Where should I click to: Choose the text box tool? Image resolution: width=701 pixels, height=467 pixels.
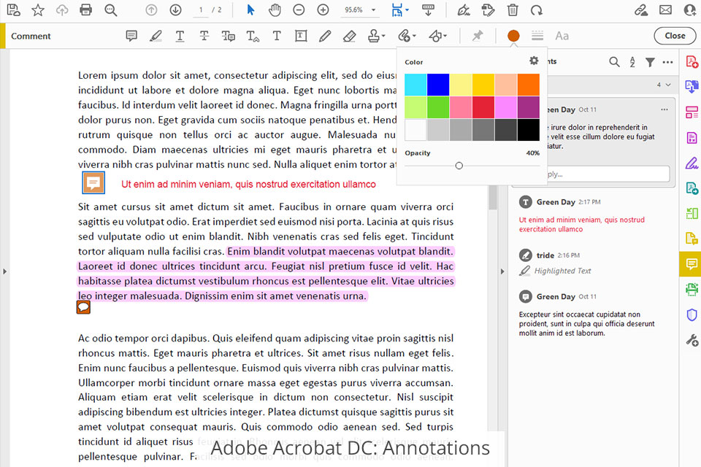[301, 36]
